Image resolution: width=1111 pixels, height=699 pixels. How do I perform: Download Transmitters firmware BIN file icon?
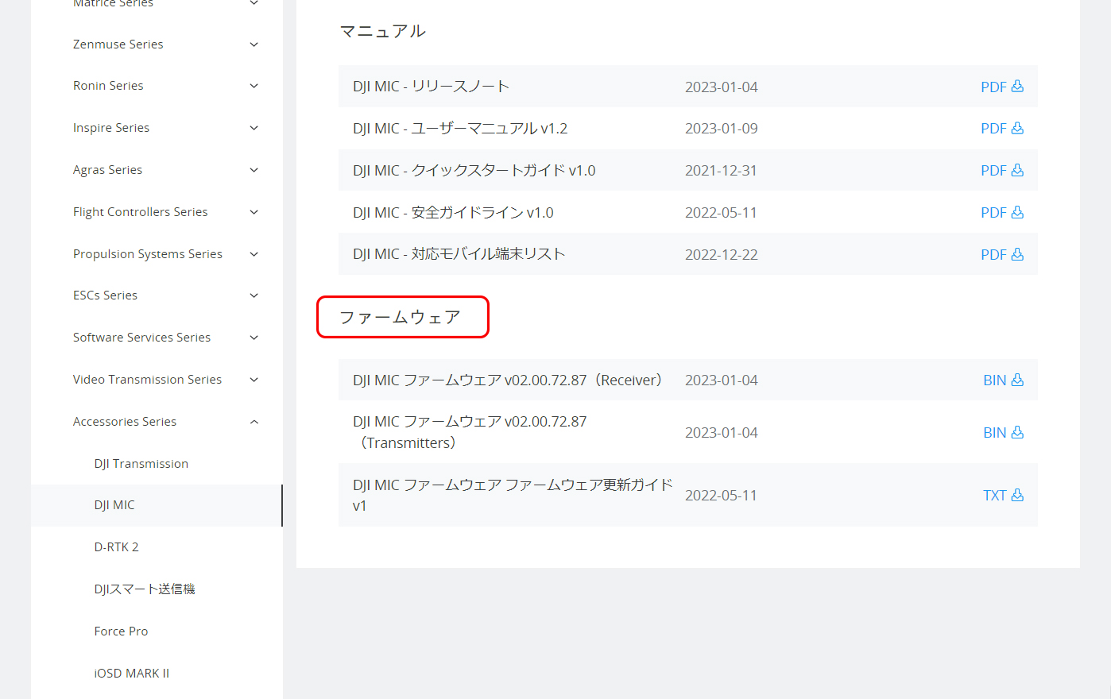tap(1016, 433)
